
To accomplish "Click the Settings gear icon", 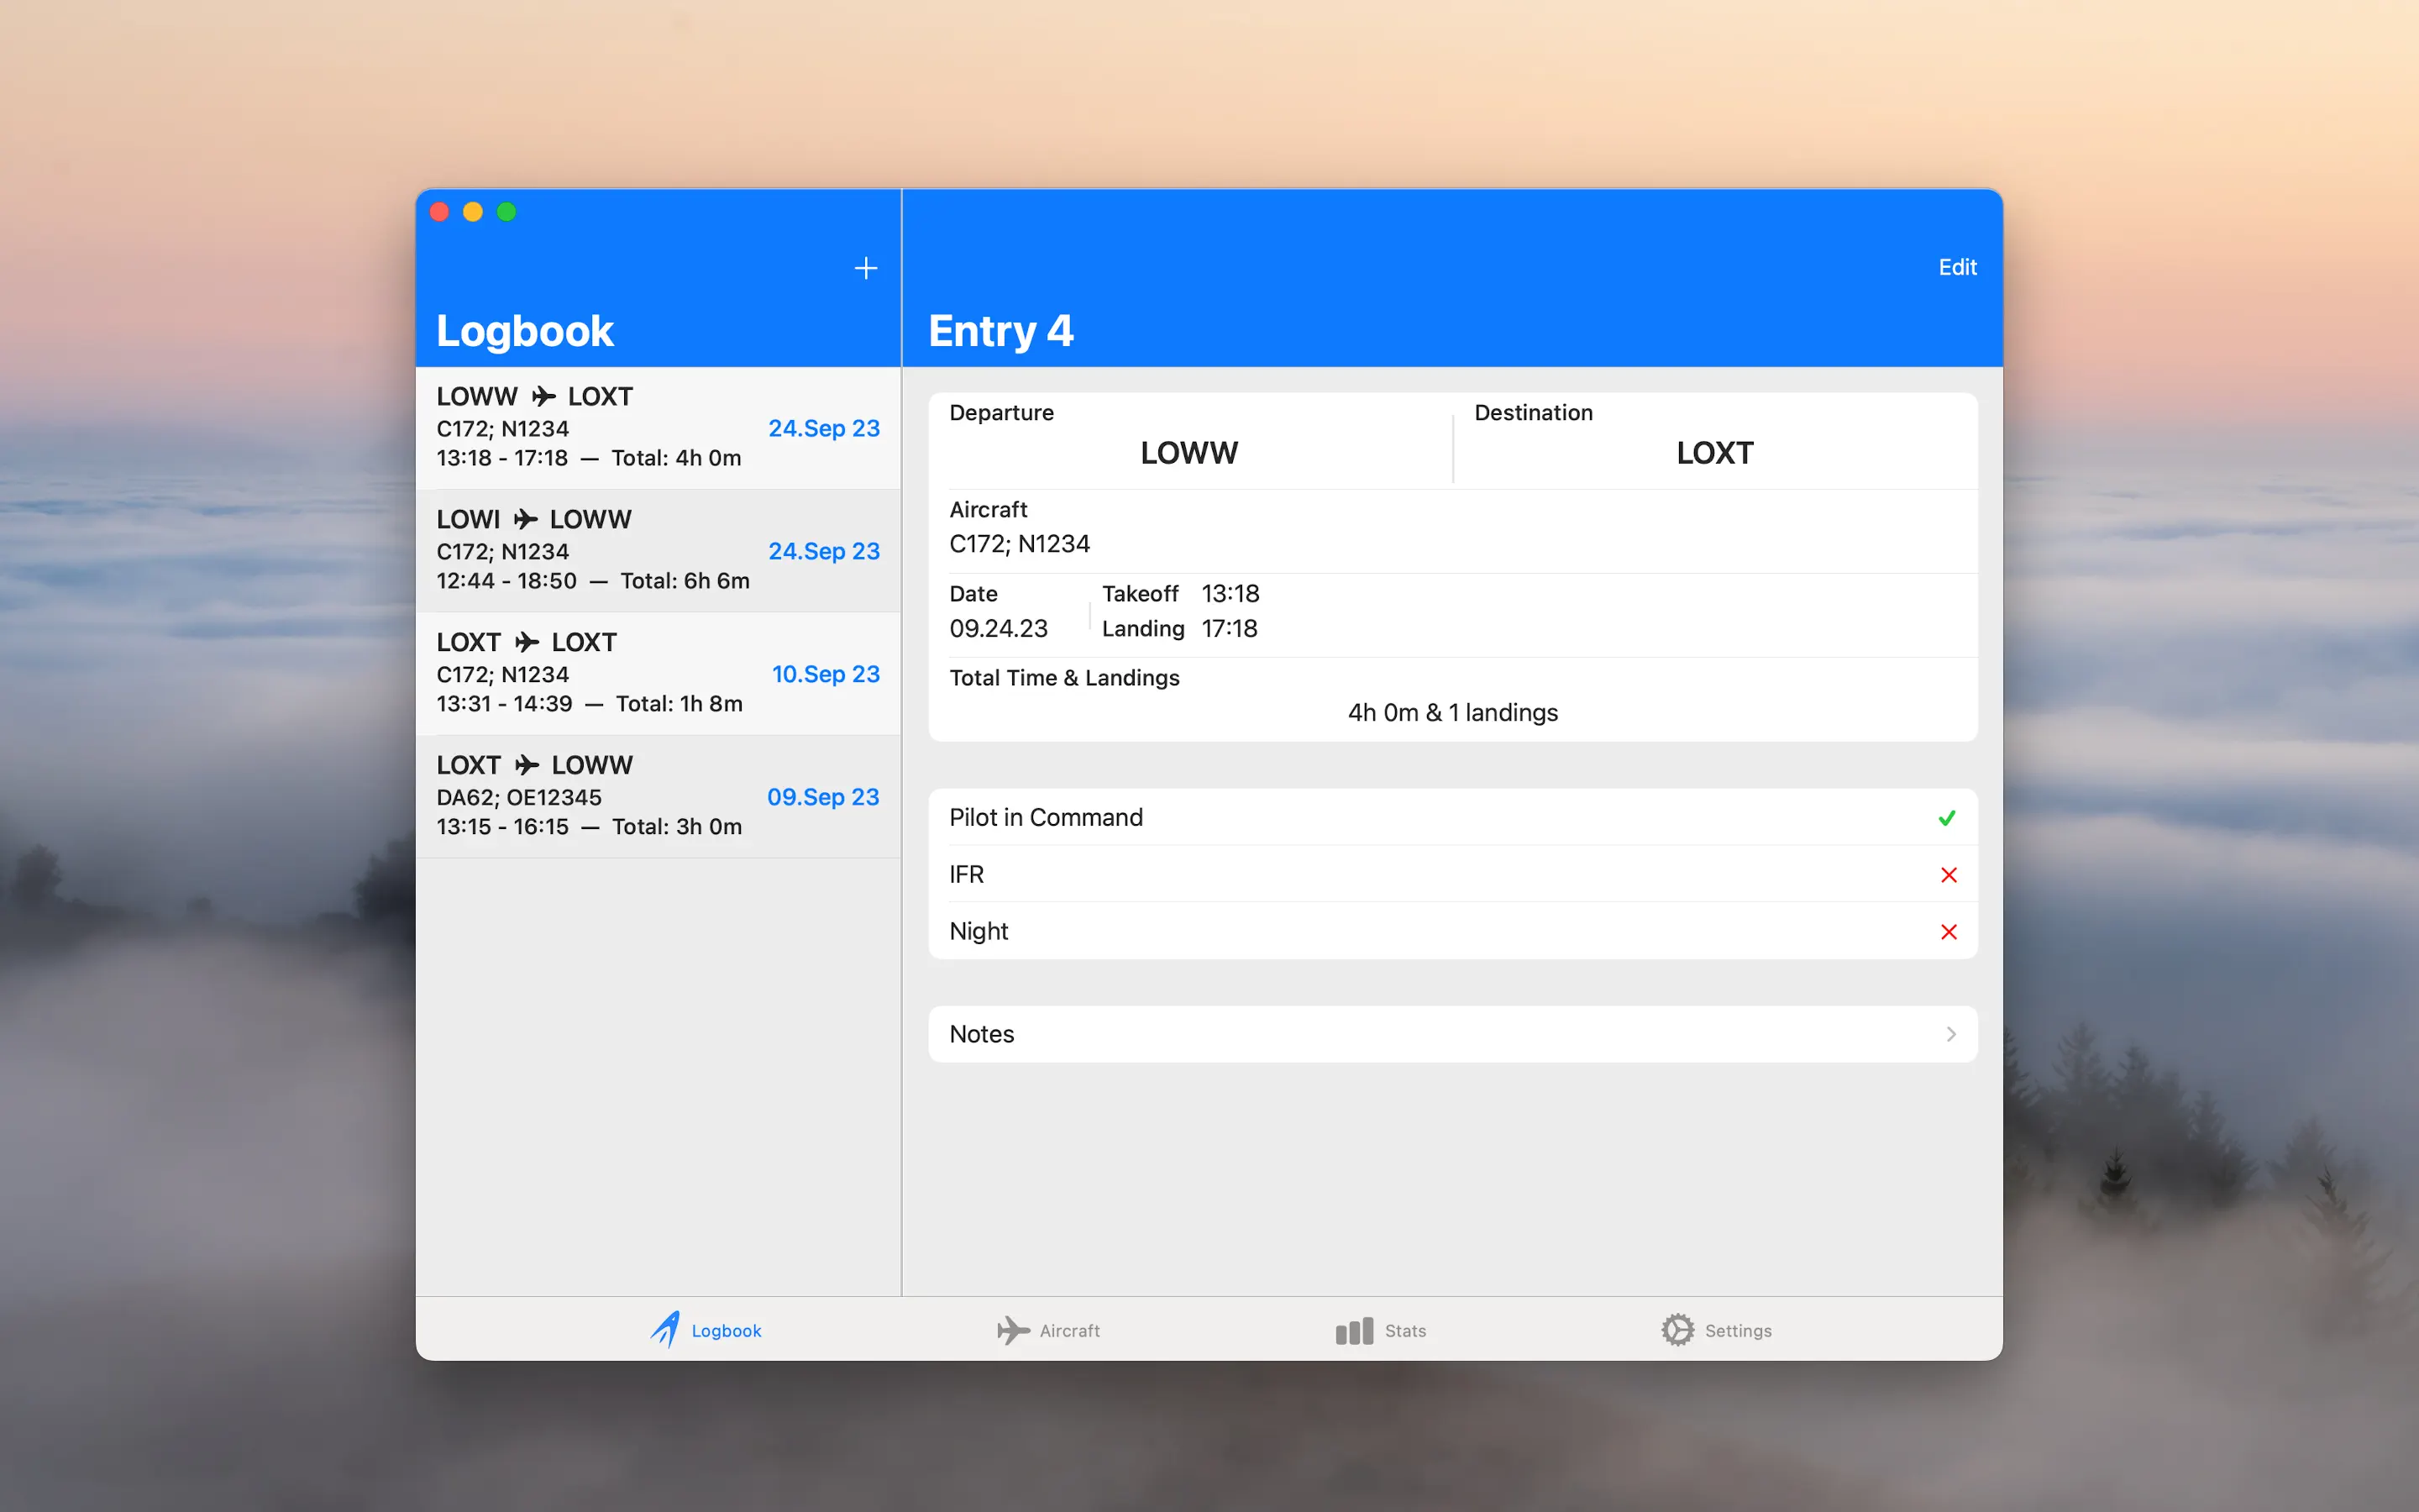I will (1677, 1330).
